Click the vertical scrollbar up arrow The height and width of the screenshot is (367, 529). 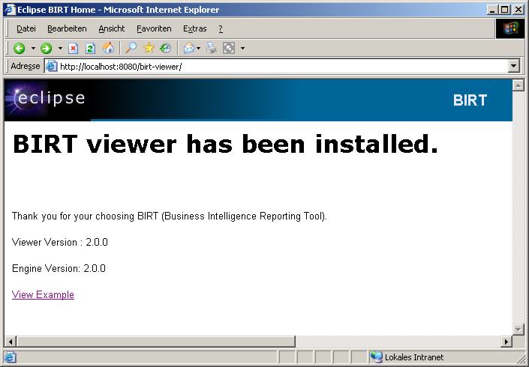(518, 85)
